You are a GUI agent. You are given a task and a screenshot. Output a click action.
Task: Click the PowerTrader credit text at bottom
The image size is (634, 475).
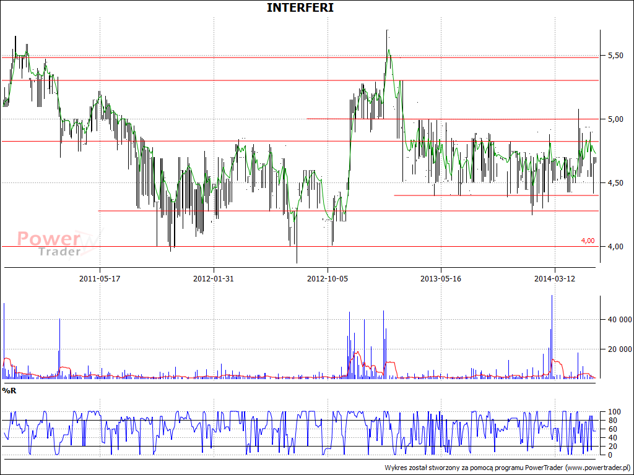click(x=508, y=468)
